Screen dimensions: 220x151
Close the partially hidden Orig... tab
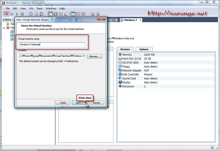pos(116,20)
